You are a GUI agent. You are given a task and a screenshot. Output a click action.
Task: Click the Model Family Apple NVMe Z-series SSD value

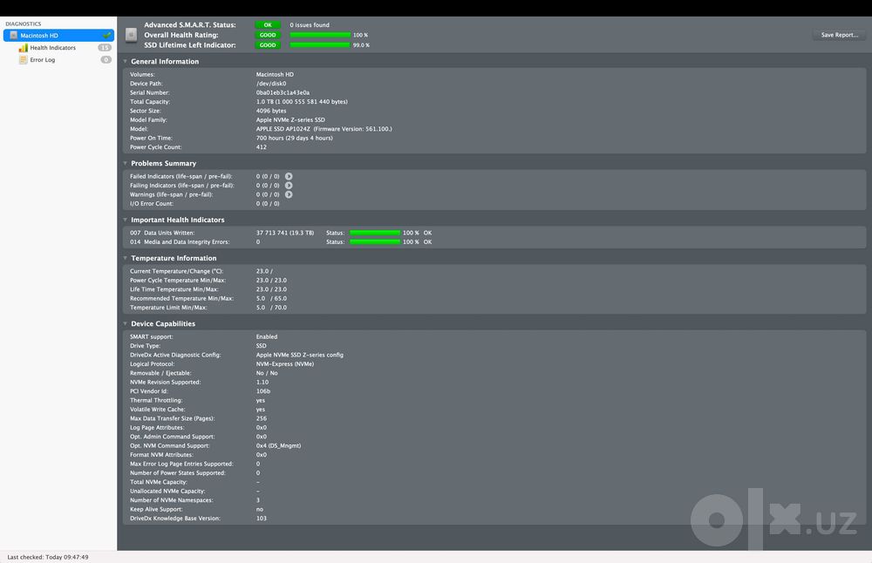pos(290,120)
